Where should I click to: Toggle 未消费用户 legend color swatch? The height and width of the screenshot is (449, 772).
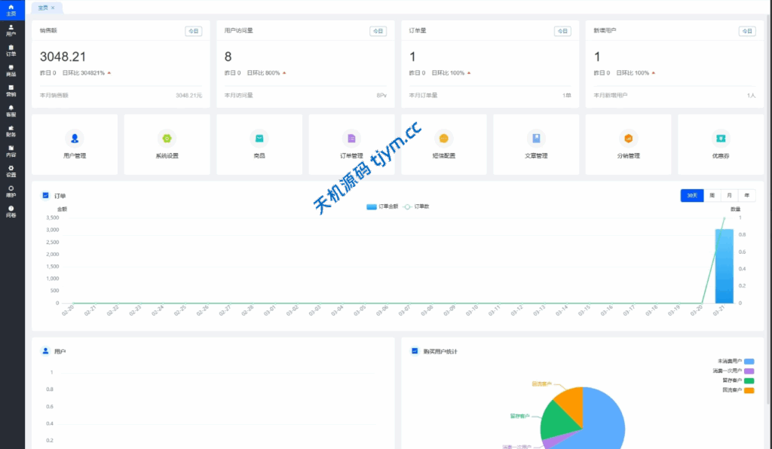click(x=749, y=362)
